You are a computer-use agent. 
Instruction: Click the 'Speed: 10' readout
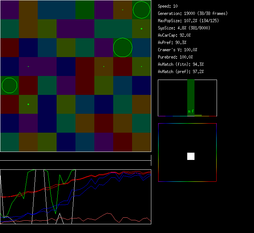click(168, 6)
